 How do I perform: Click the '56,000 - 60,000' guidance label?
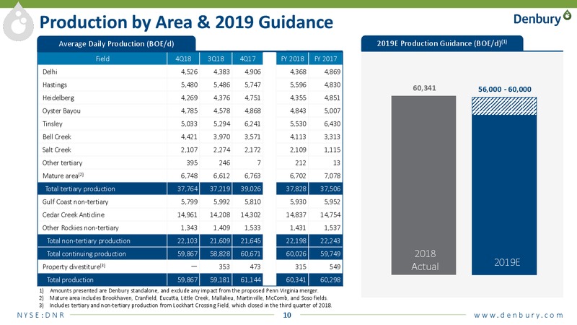[504, 89]
